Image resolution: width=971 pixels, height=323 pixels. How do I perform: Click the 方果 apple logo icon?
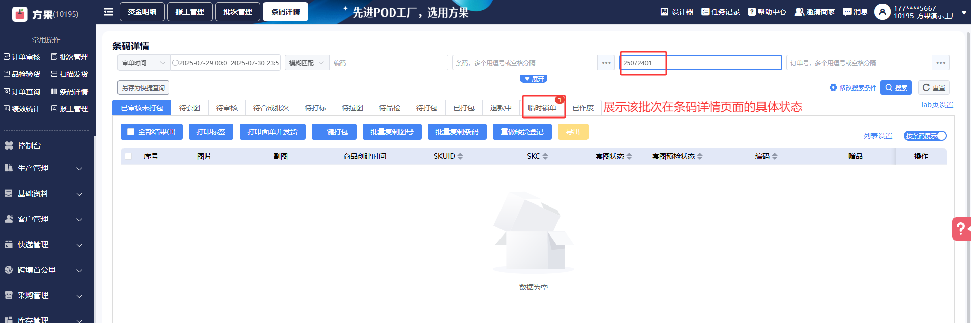pyautogui.click(x=20, y=14)
